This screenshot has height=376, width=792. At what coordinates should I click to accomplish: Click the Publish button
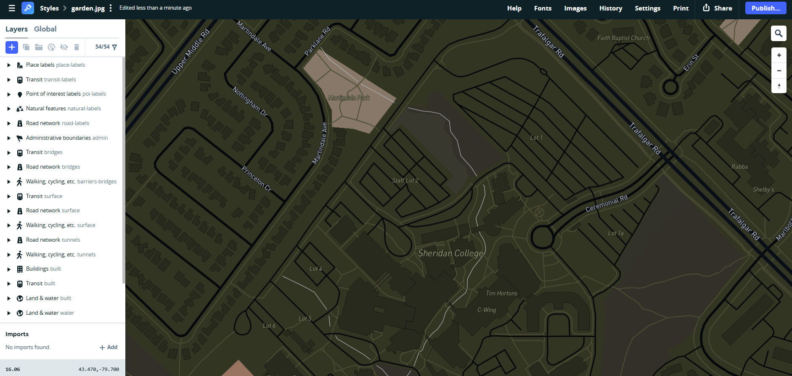(766, 8)
